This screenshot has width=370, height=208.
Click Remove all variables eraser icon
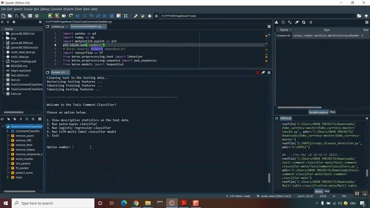pos(297,22)
